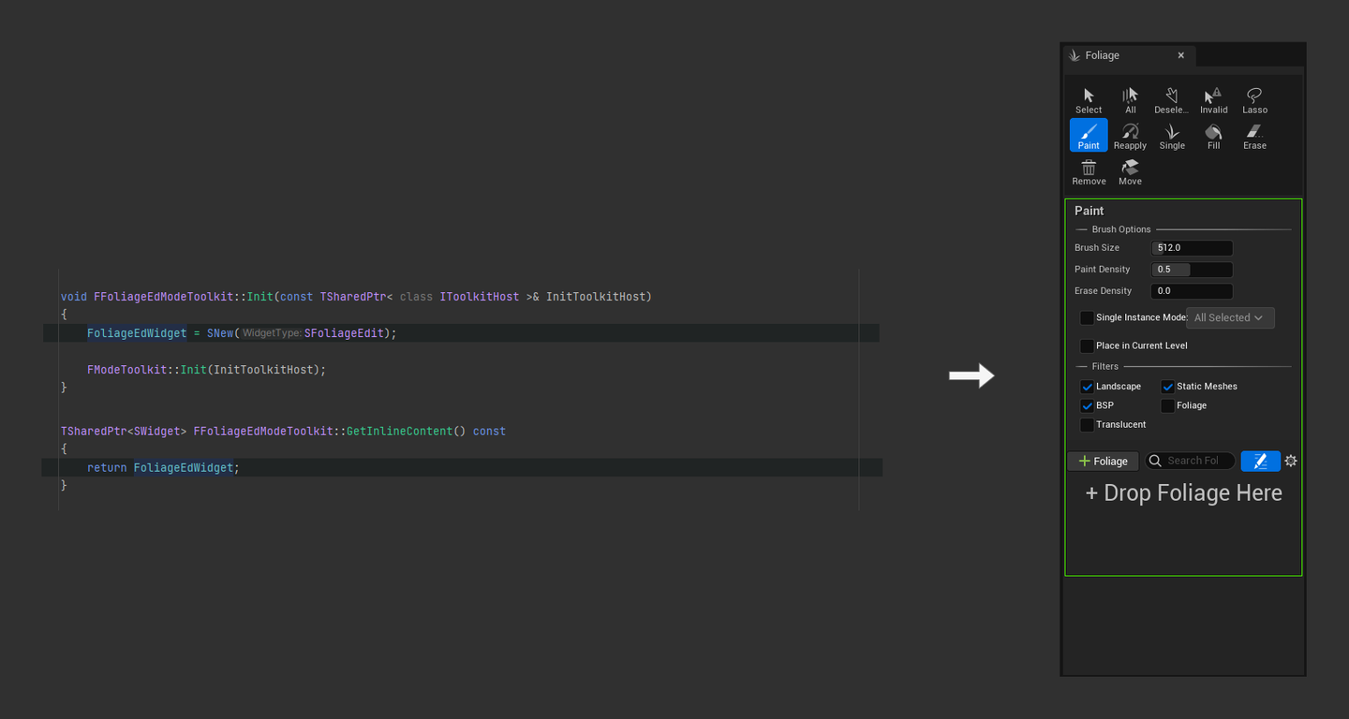This screenshot has height=719, width=1349.
Task: Pick the Fill foliage tool
Action: 1213,135
